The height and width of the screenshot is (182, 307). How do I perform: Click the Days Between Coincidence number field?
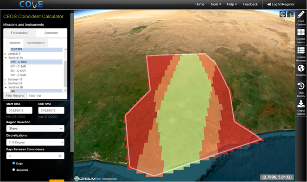click(x=35, y=156)
